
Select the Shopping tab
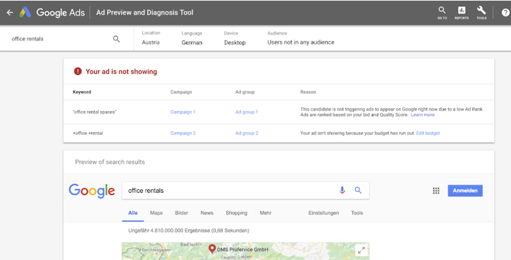coord(236,213)
